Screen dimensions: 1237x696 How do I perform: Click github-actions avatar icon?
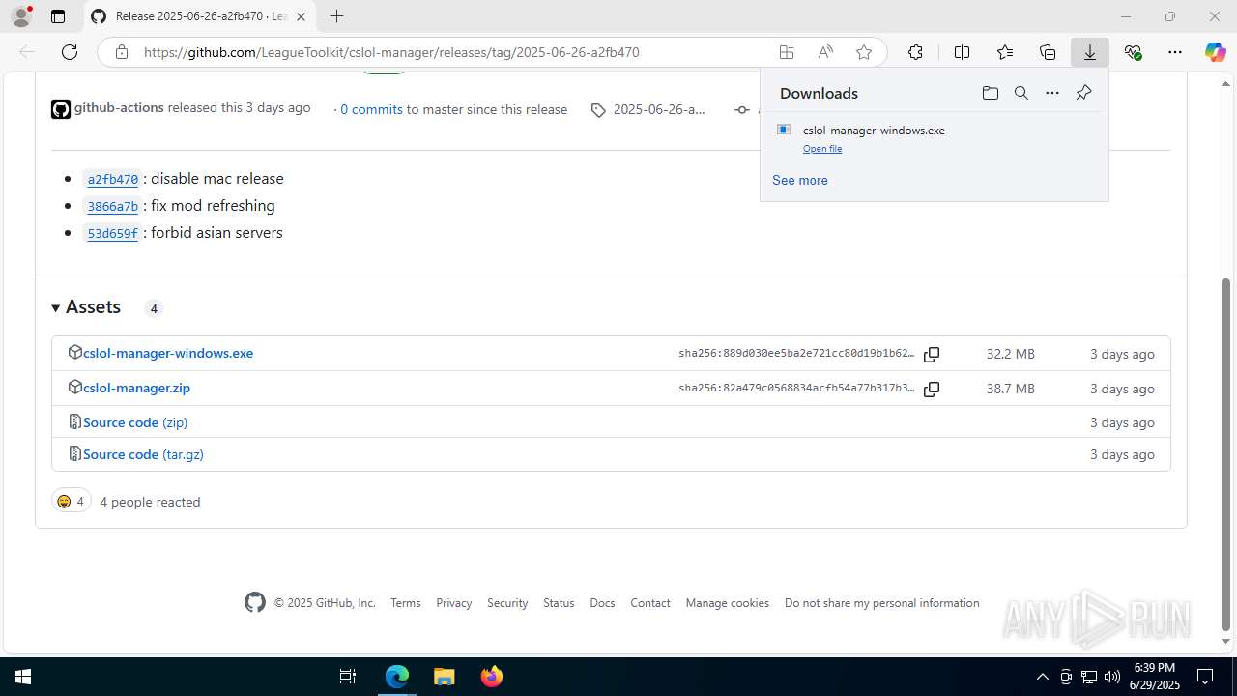click(x=61, y=109)
